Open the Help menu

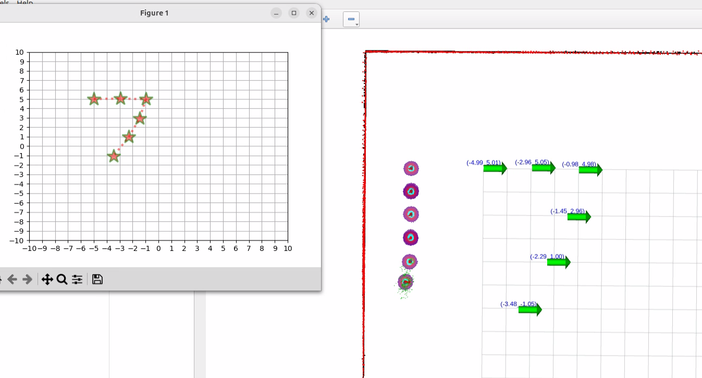[24, 3]
